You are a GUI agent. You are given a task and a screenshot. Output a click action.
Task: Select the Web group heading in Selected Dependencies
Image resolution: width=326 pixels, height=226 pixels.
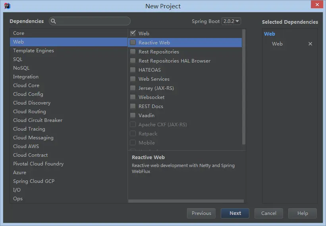(x=270, y=34)
